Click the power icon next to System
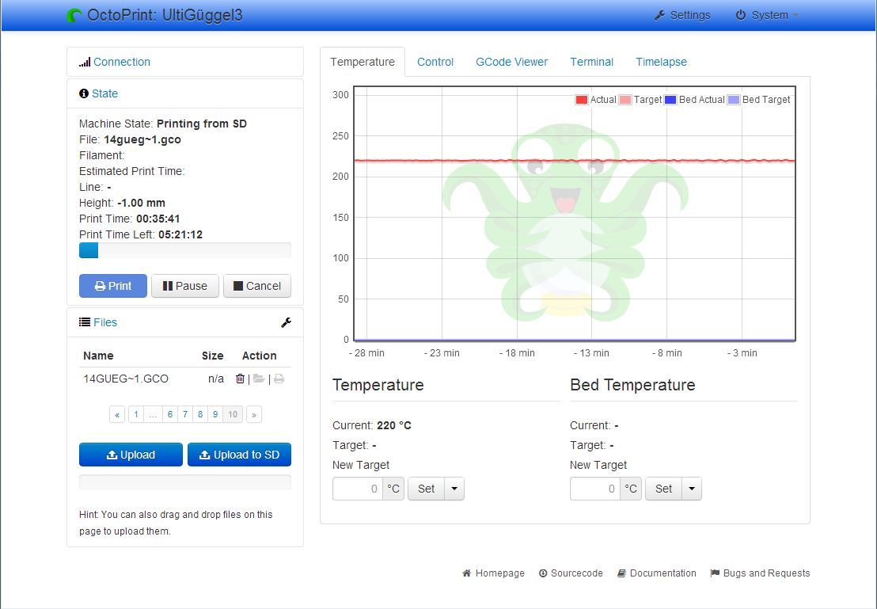 pyautogui.click(x=741, y=15)
